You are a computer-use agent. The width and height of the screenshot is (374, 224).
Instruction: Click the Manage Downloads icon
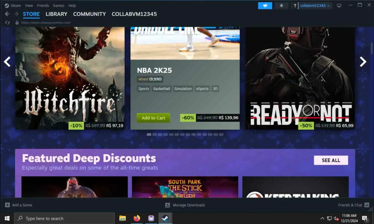point(167,205)
